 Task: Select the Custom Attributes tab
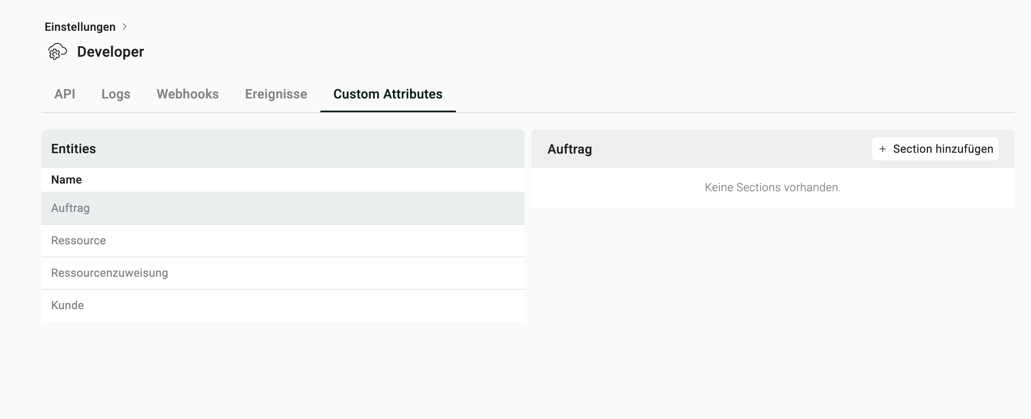tap(388, 94)
